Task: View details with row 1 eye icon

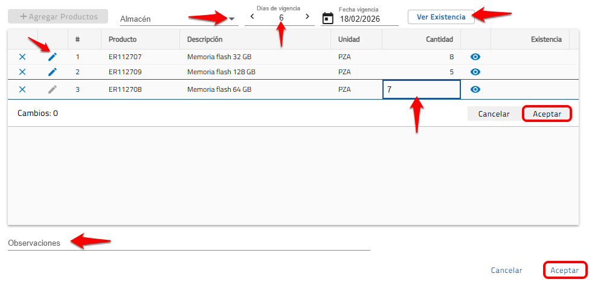Action: (475, 57)
